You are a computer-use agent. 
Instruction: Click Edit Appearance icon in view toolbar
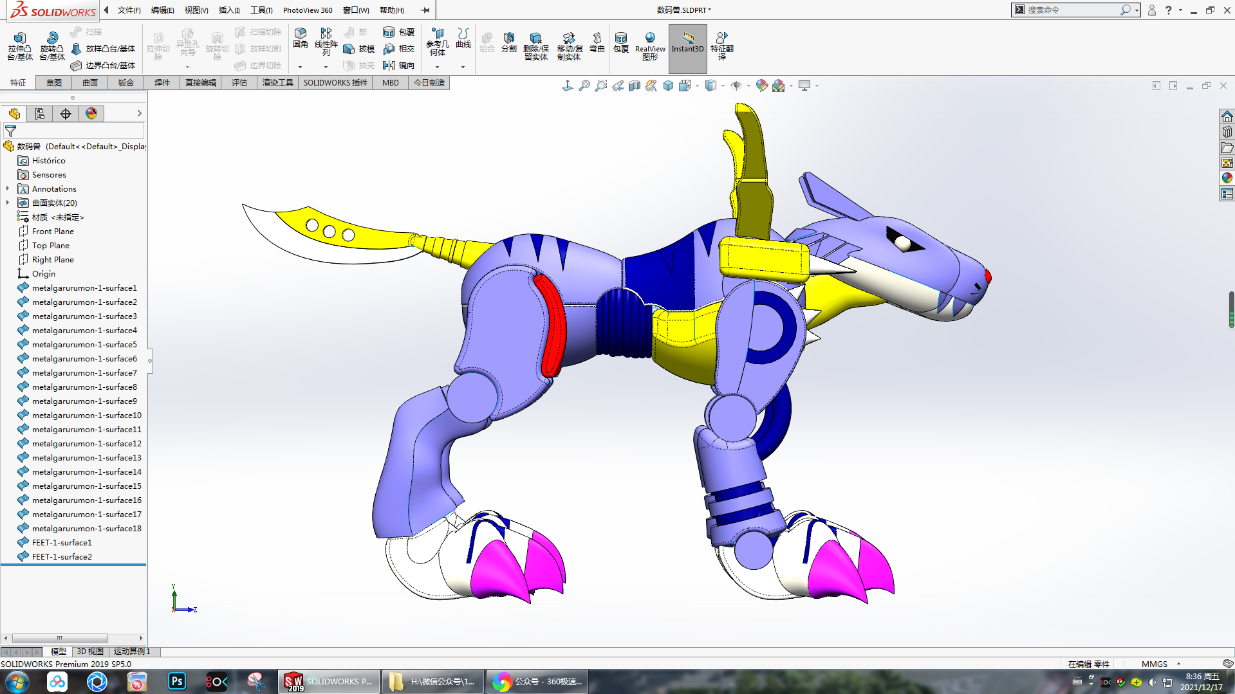pyautogui.click(x=762, y=86)
